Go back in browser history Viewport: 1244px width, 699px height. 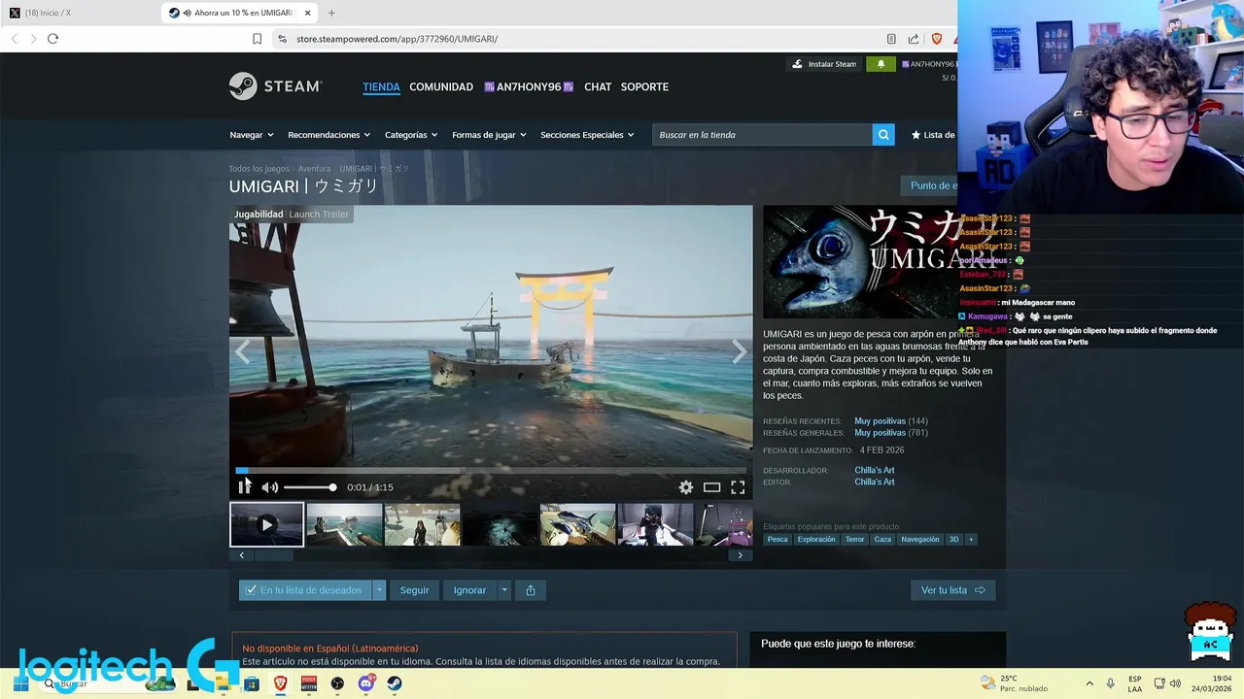tap(14, 39)
